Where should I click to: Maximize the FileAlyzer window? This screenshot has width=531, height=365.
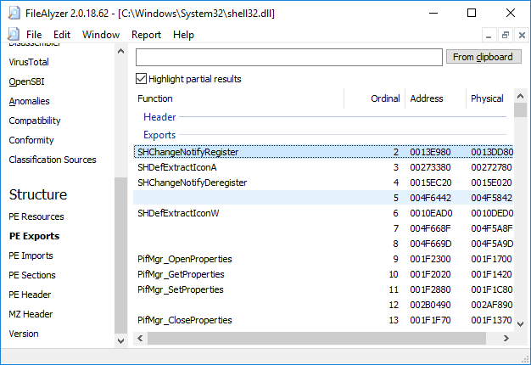(472, 14)
